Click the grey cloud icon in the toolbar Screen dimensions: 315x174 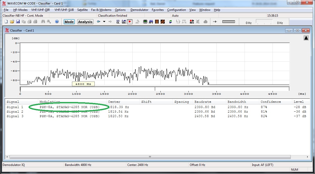[205, 22]
